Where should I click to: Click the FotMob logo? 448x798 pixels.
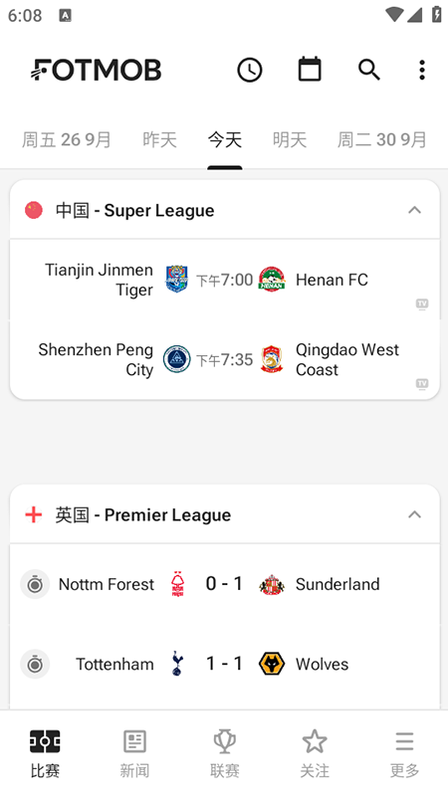[97, 71]
